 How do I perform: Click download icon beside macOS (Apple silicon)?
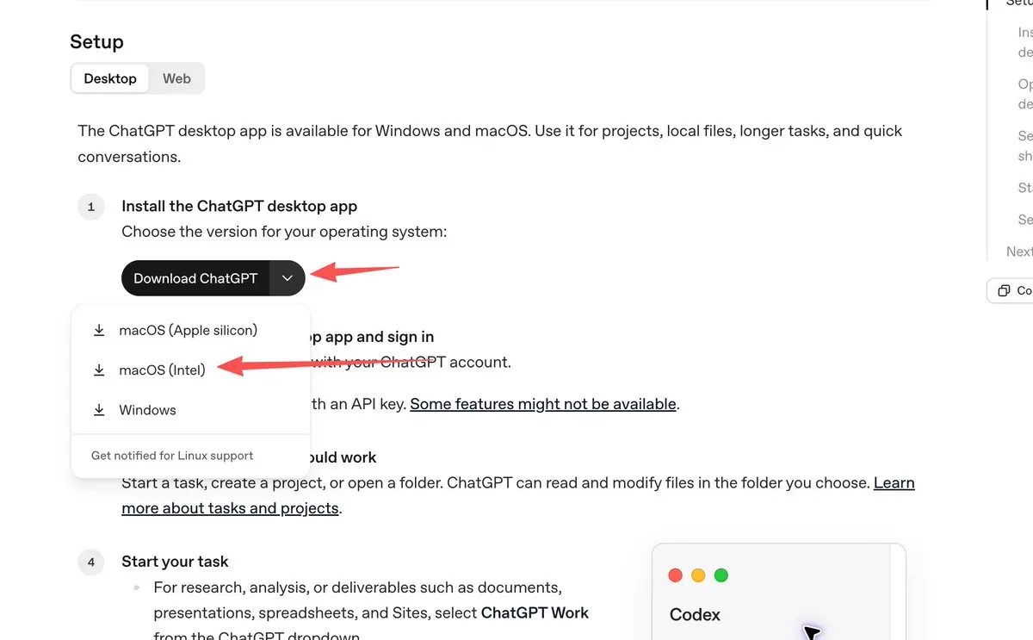coord(99,330)
